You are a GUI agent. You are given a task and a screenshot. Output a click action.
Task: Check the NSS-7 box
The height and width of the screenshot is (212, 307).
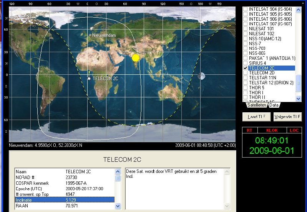pos(245,43)
